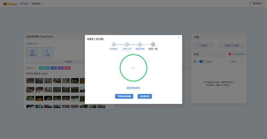Toggle the input enabled switch under 校验
The width and height of the screenshot is (267, 139).
(202, 61)
